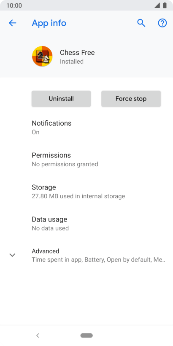Tap the Chess Free app name

tap(77, 52)
